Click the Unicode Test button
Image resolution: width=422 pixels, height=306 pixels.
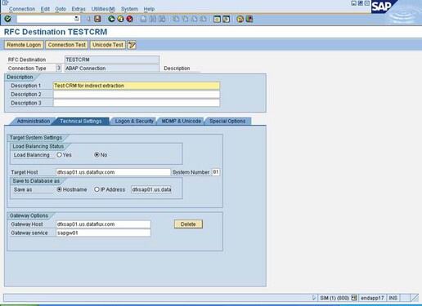coord(108,45)
